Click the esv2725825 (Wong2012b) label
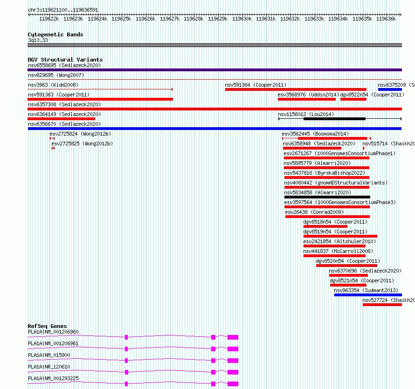Image resolution: width=415 pixels, height=389 pixels. pyautogui.click(x=82, y=143)
